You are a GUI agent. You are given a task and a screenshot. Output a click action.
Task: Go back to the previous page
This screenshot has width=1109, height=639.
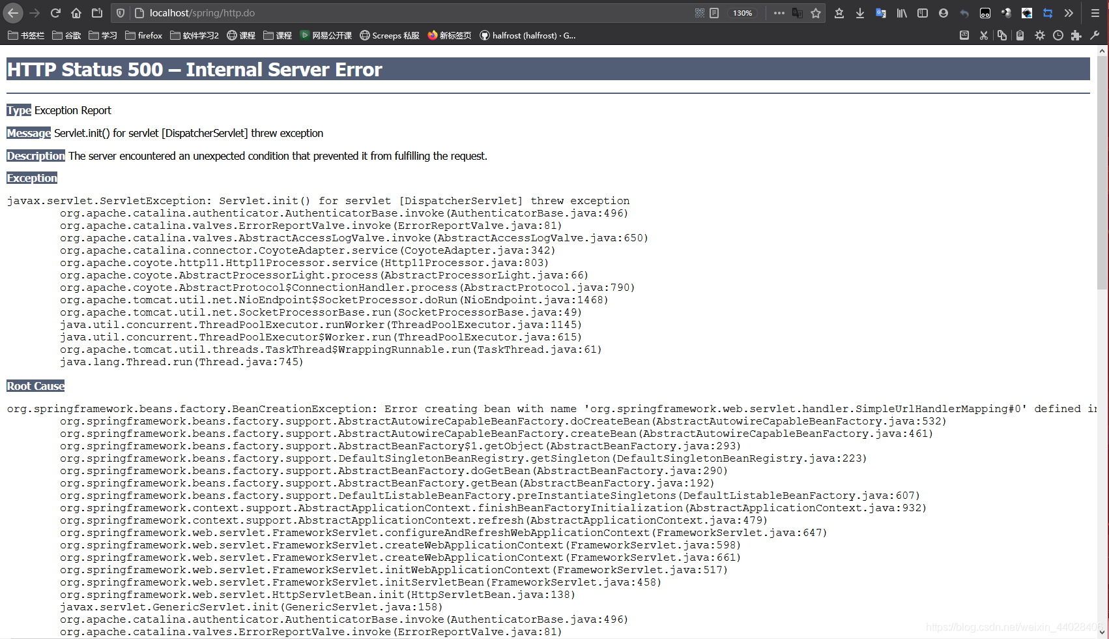click(x=13, y=13)
